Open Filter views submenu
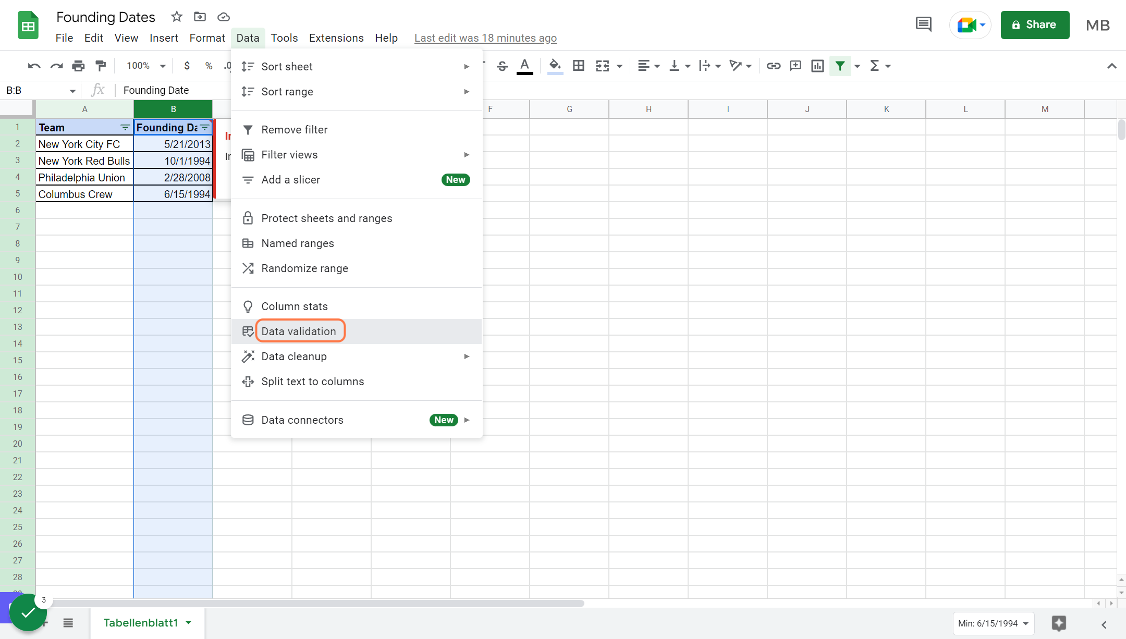 coord(357,155)
